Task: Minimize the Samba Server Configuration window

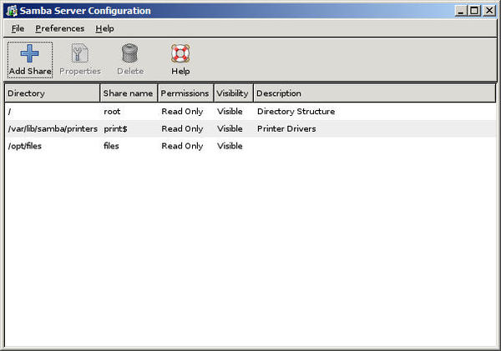Action: click(460, 11)
